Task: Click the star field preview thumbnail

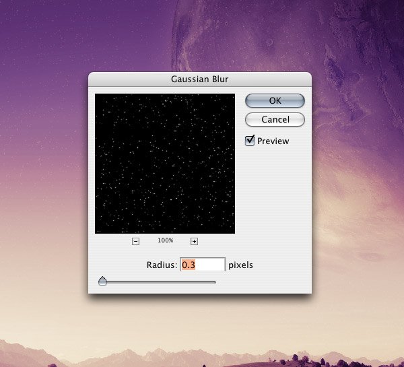Action: point(165,164)
